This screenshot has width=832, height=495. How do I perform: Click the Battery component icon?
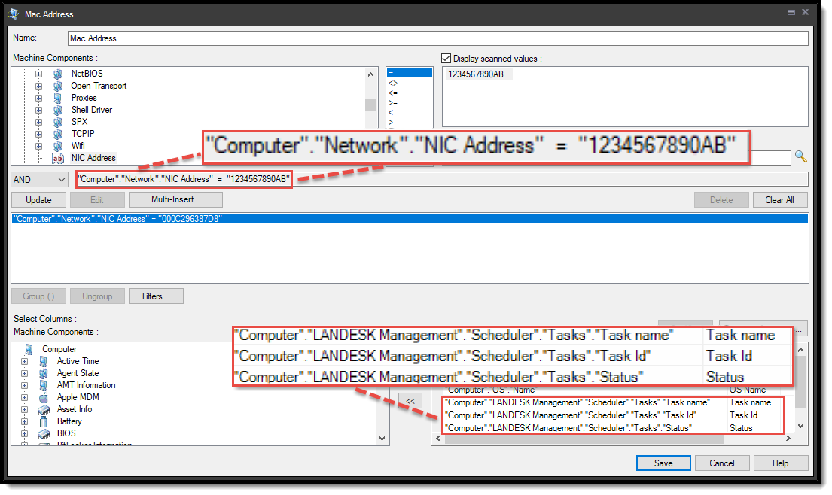(43, 421)
